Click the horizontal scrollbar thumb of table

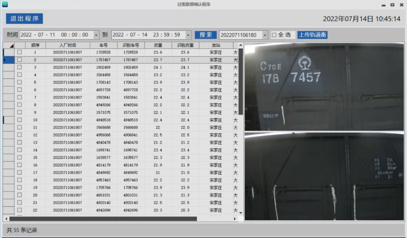pos(103,219)
